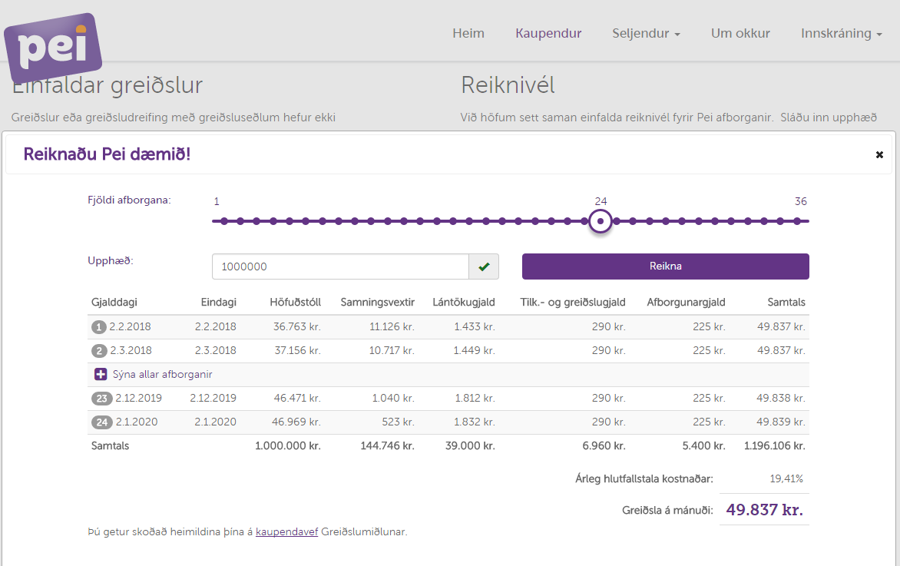Click installment number 24 badge

(101, 422)
